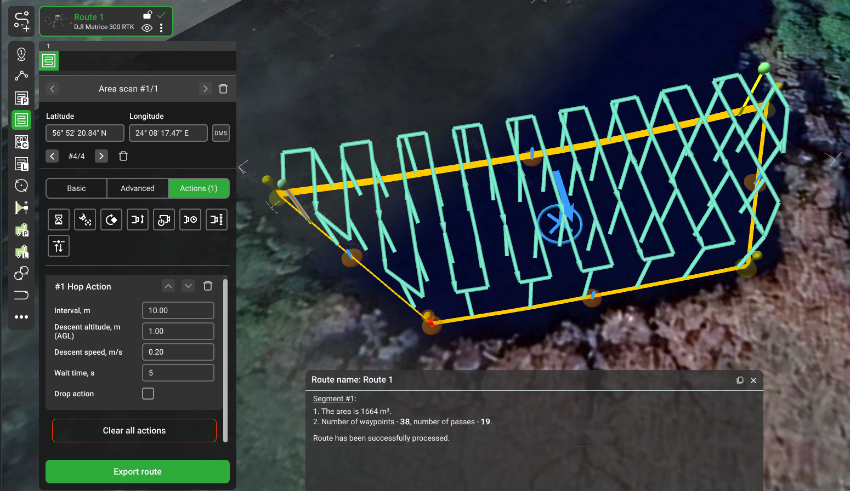Delete the #1 Hop Action
The height and width of the screenshot is (491, 850).
(208, 286)
